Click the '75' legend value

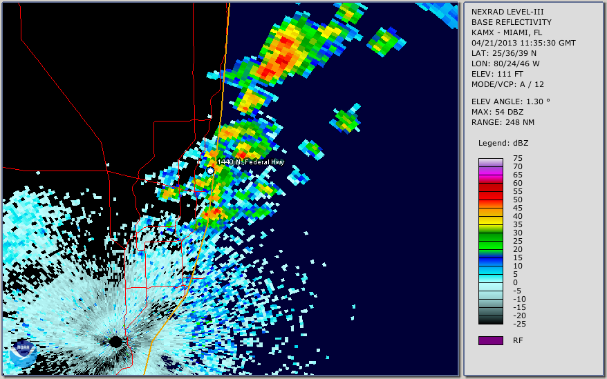(x=518, y=158)
